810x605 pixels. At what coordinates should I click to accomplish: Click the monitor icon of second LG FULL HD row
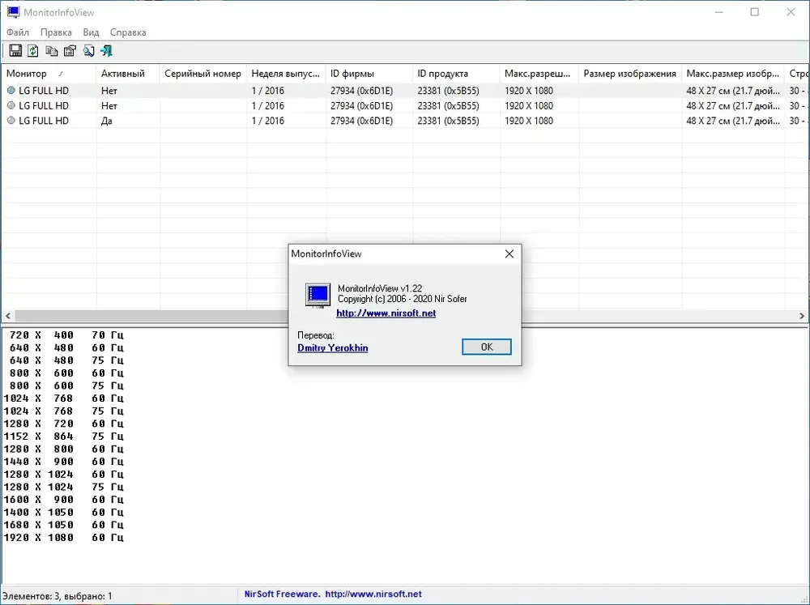pyautogui.click(x=11, y=105)
